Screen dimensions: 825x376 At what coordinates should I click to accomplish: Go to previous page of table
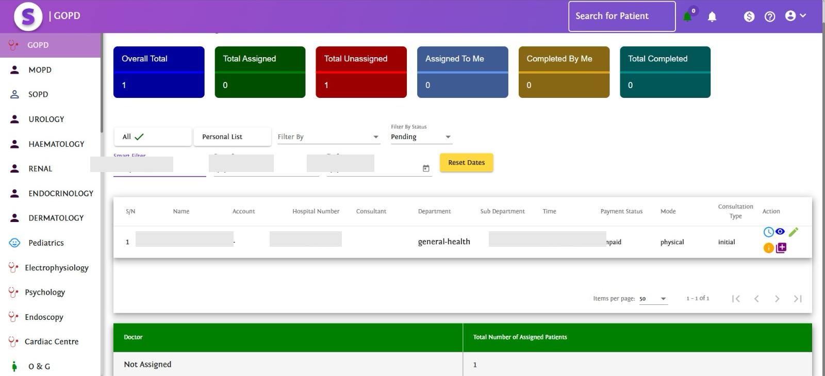click(756, 299)
